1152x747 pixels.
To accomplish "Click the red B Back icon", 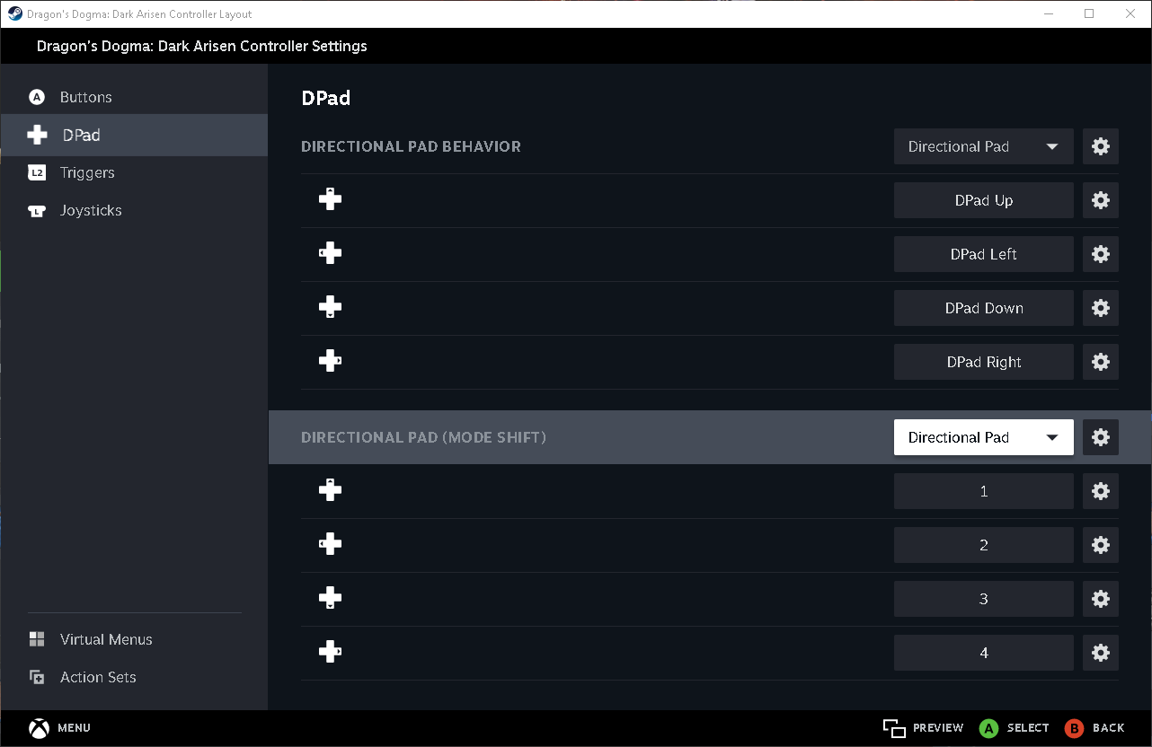I will click(x=1074, y=728).
